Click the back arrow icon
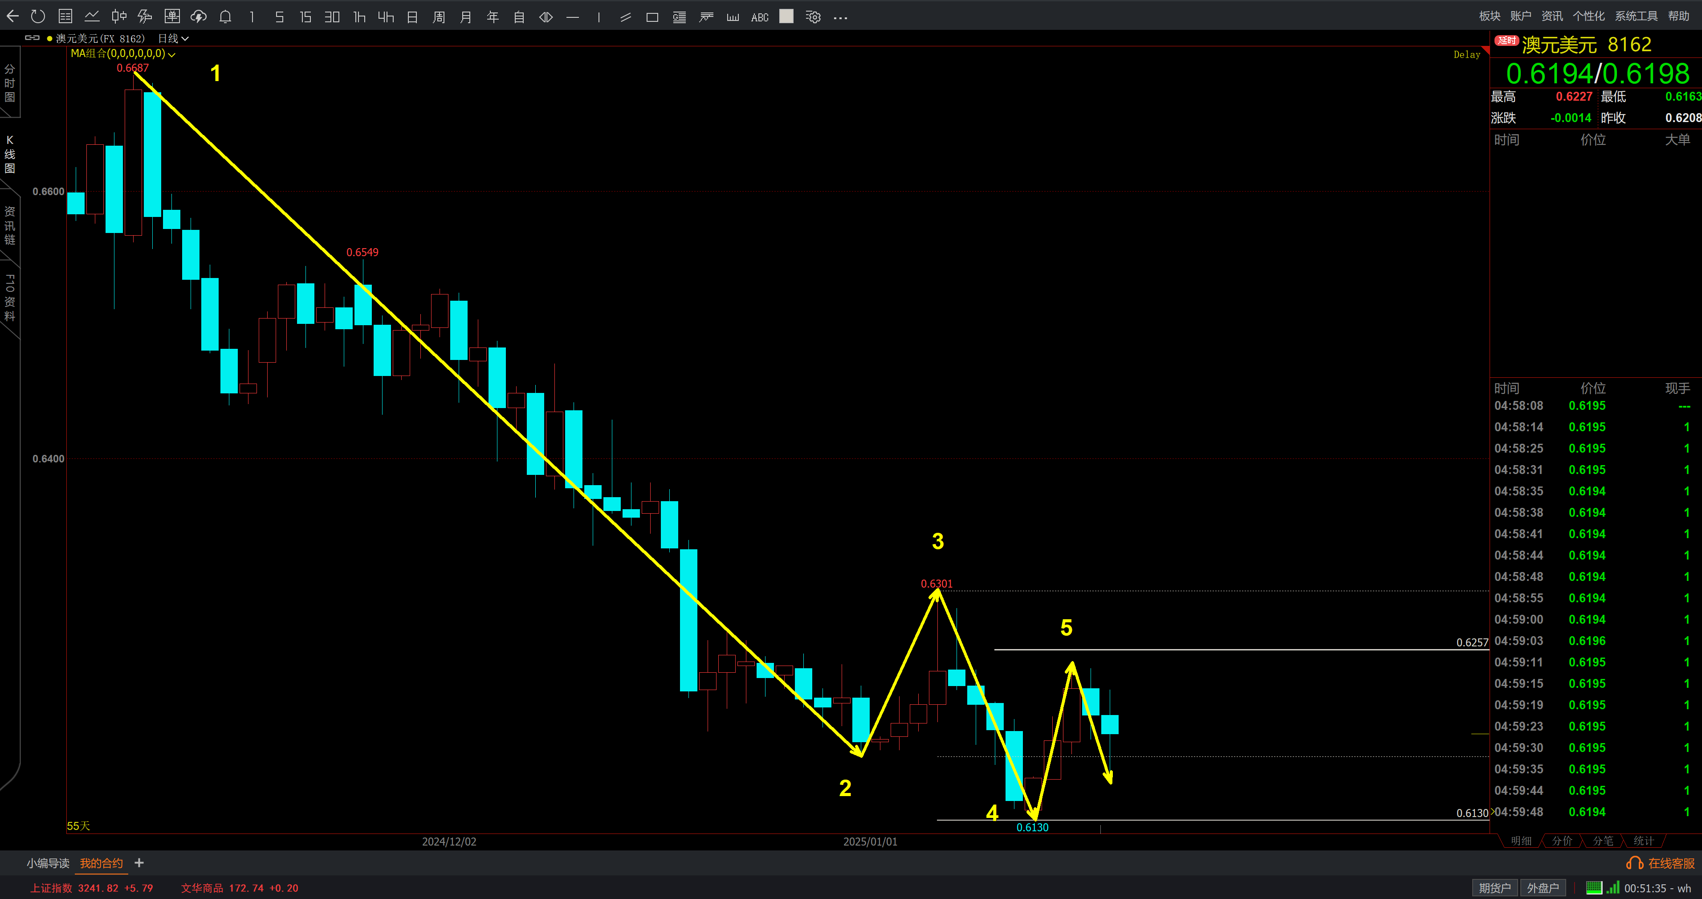Viewport: 1702px width, 899px height. coord(12,16)
